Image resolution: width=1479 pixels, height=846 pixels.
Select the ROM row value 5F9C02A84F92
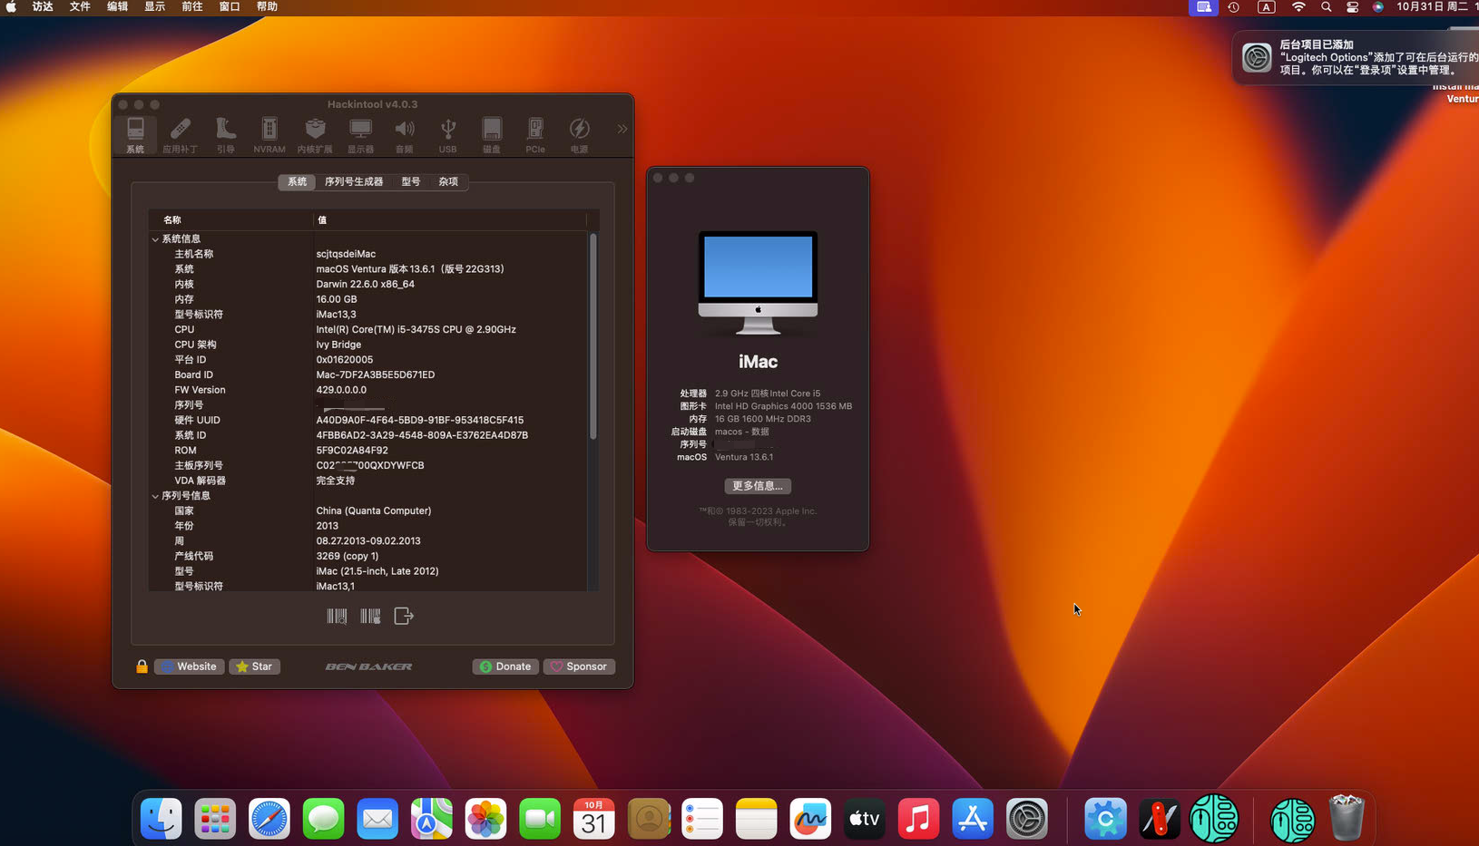pos(367,451)
